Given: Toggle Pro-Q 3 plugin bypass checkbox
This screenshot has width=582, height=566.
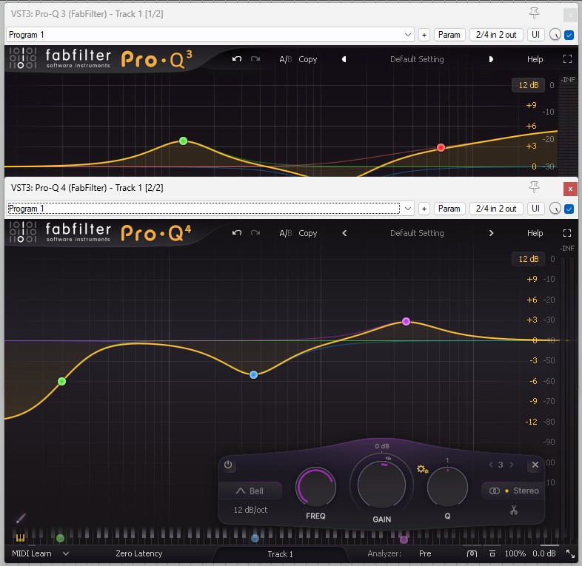Looking at the screenshot, I should pos(569,35).
